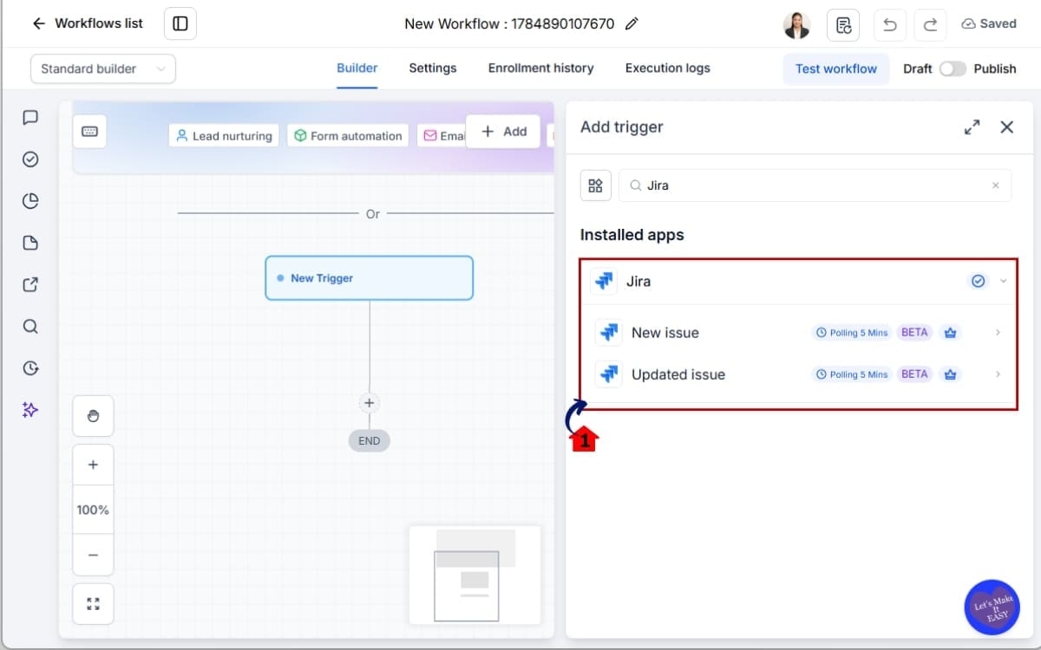Image resolution: width=1041 pixels, height=650 pixels.
Task: Go back to Workflows list
Action: (x=87, y=23)
